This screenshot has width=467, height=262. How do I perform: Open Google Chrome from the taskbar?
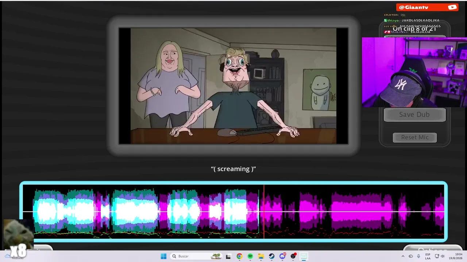239,256
